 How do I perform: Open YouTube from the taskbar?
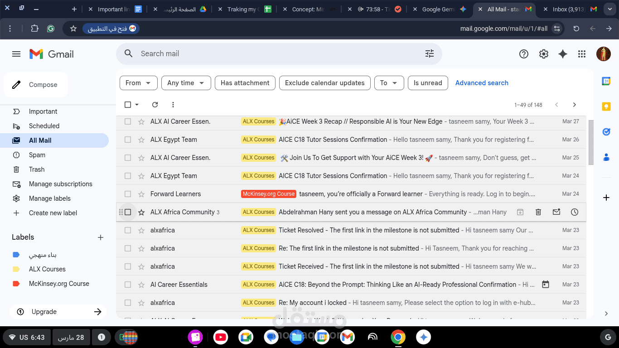click(x=221, y=337)
